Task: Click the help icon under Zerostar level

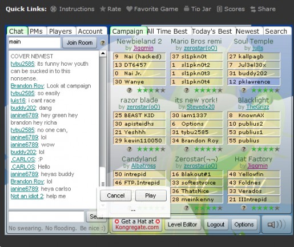Action: [x=187, y=208]
